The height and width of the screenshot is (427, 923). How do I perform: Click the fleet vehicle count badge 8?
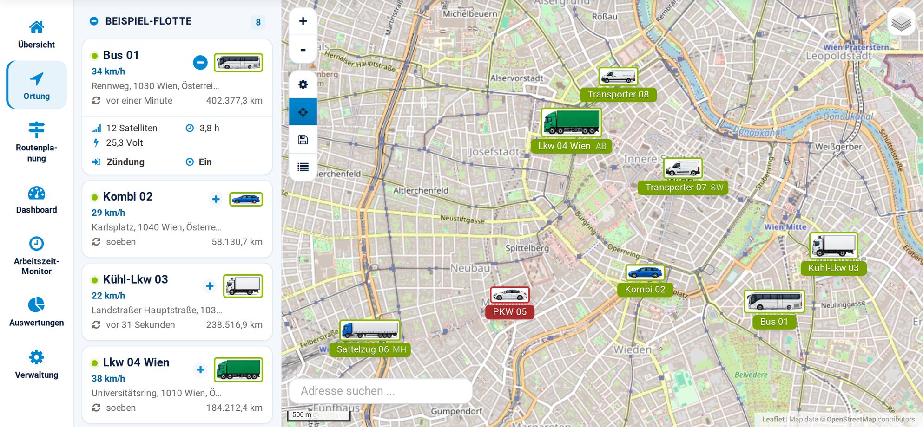point(258,22)
